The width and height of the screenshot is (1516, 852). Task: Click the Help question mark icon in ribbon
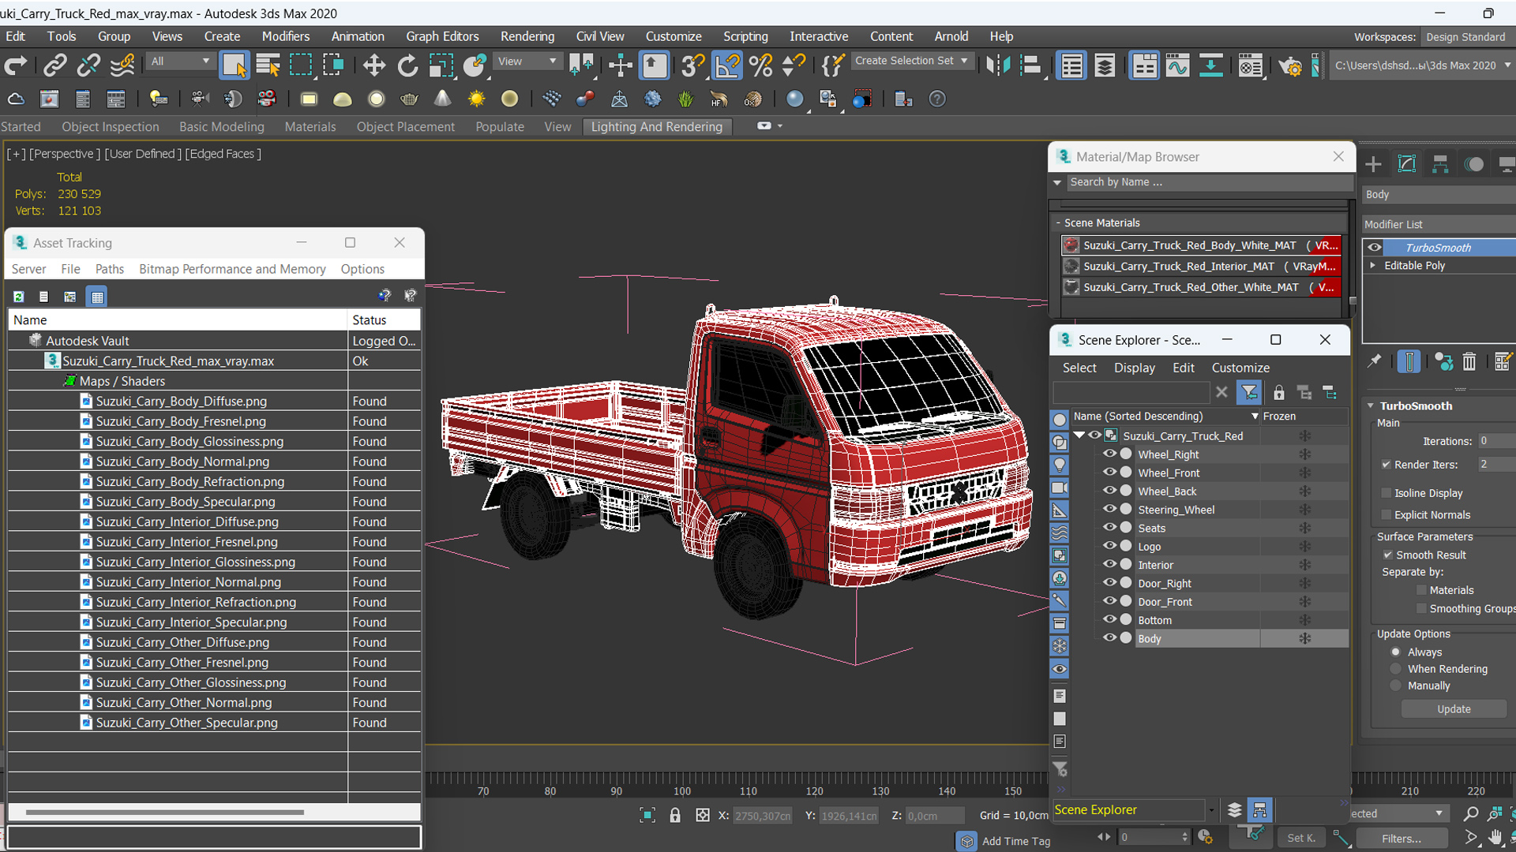pos(936,99)
